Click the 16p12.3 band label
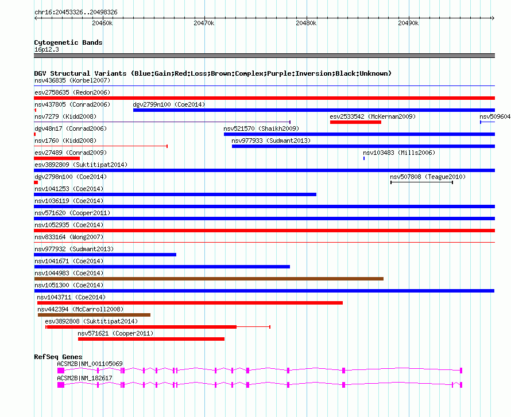Screen dimensions: 511x417 coord(47,49)
